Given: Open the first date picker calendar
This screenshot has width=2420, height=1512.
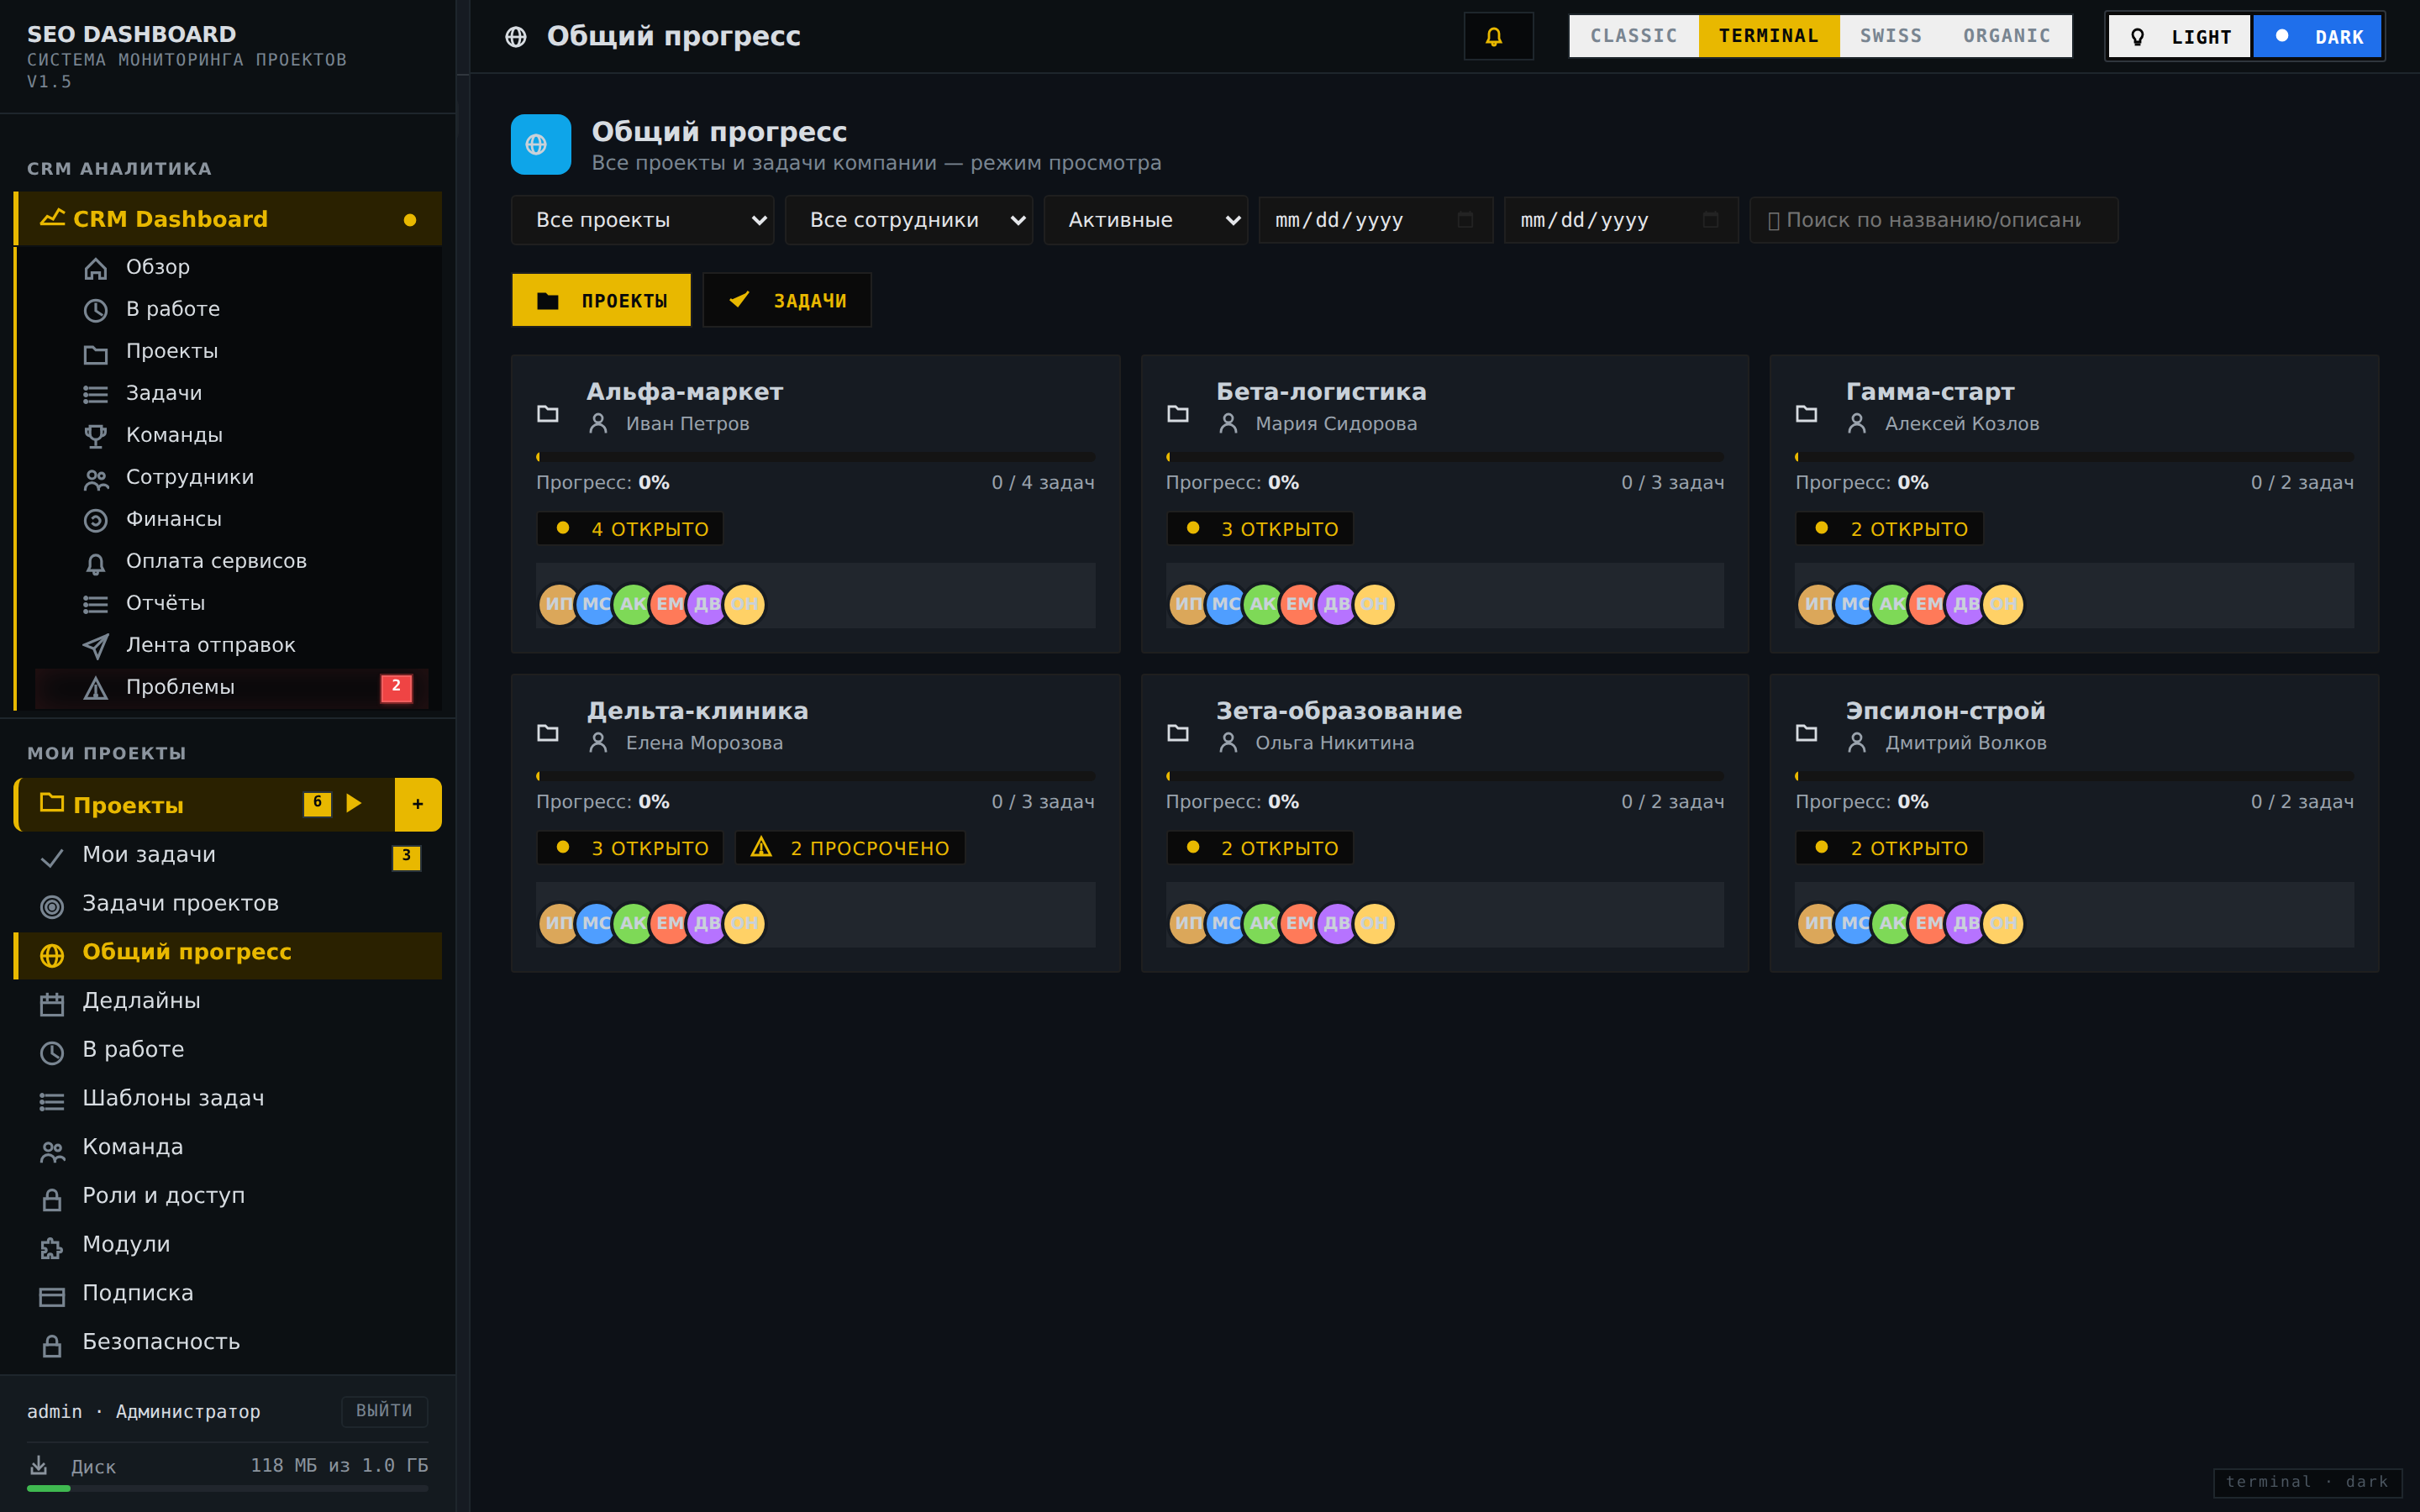Looking at the screenshot, I should point(1465,220).
